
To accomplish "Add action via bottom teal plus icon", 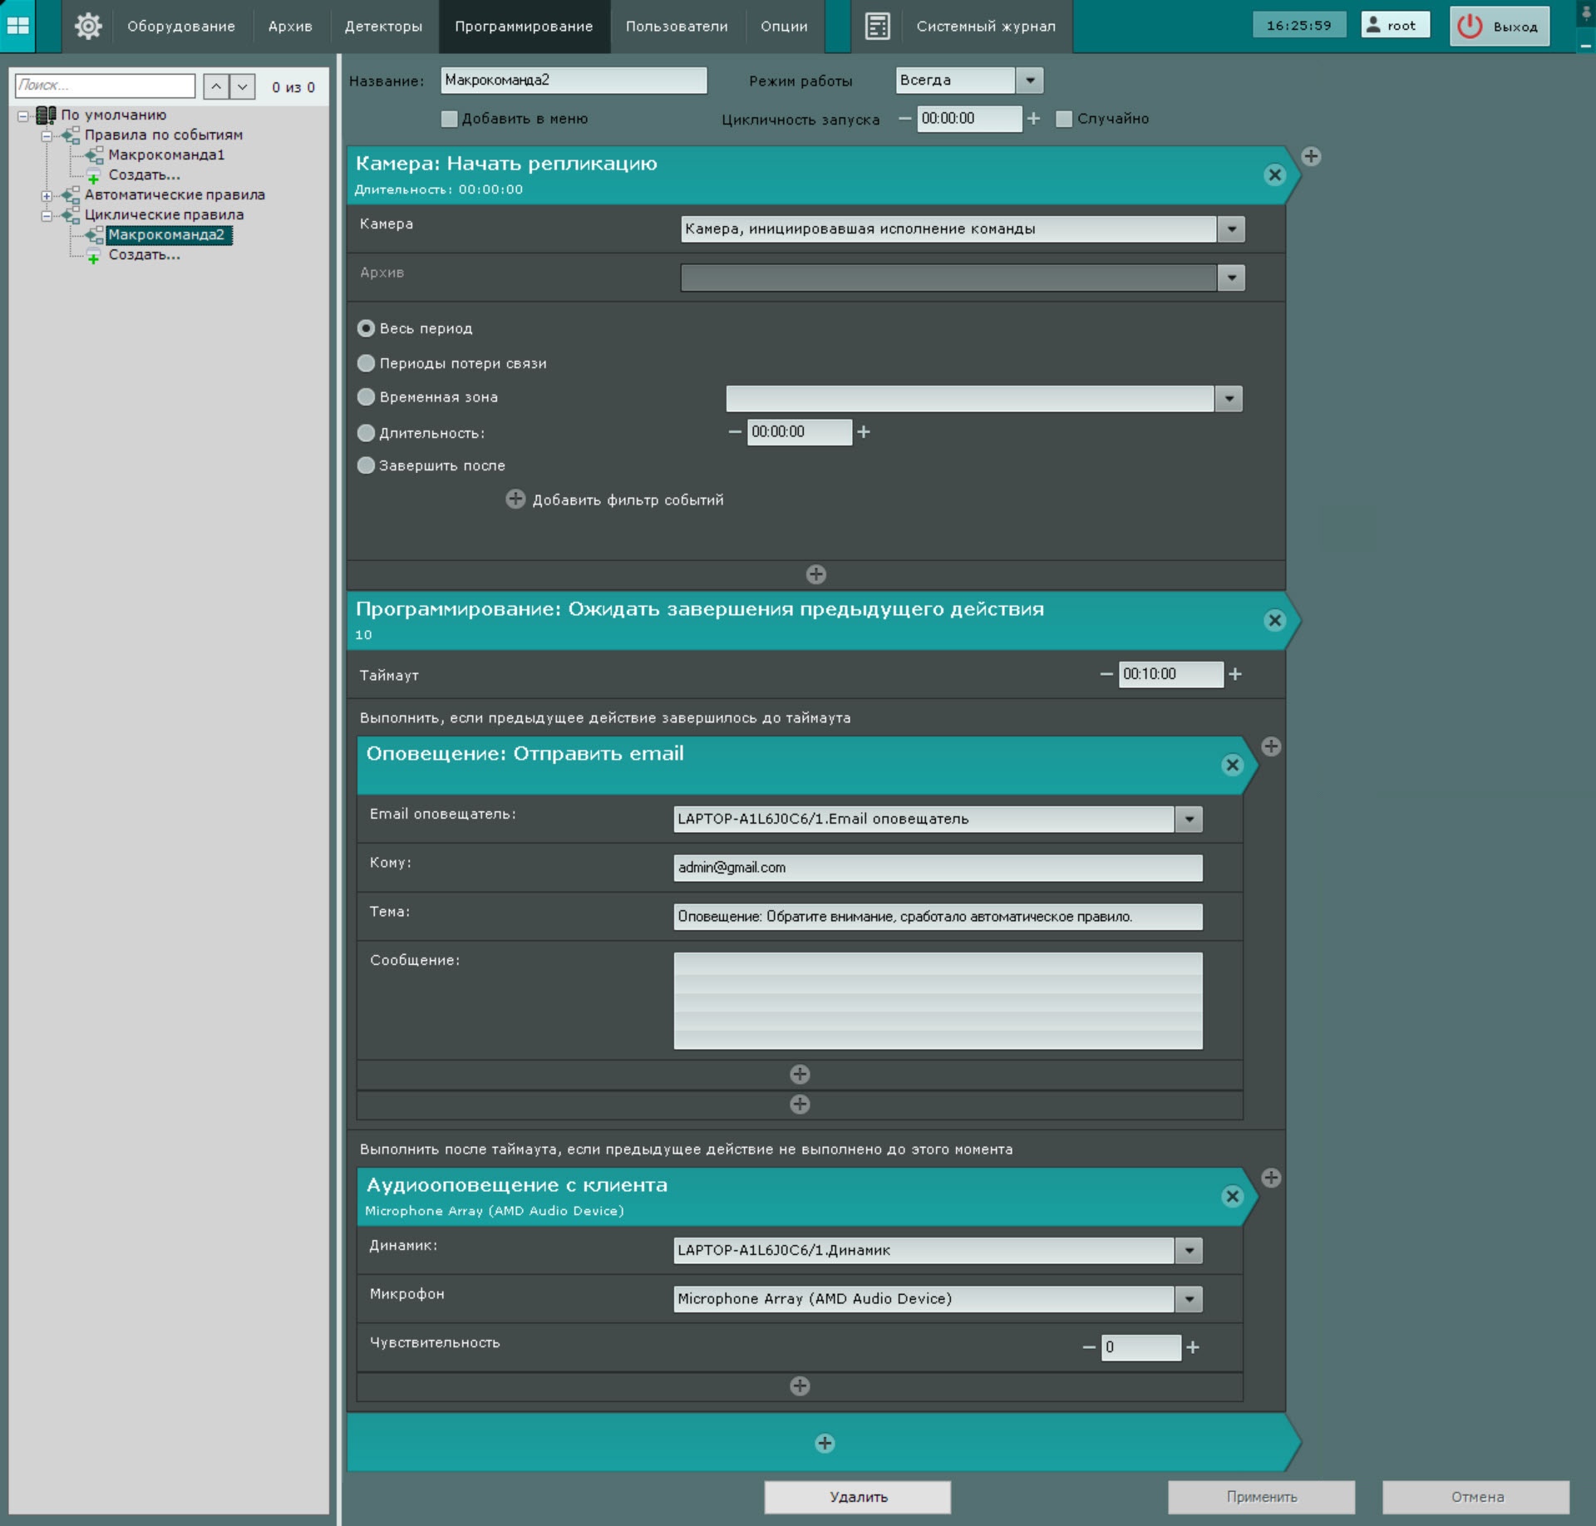I will 824,1444.
